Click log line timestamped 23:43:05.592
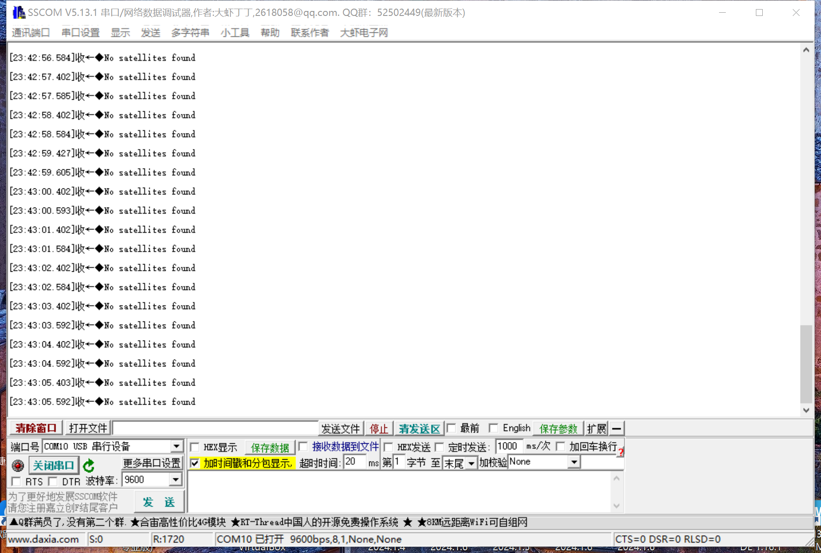Viewport: 821px width, 553px height. [102, 402]
